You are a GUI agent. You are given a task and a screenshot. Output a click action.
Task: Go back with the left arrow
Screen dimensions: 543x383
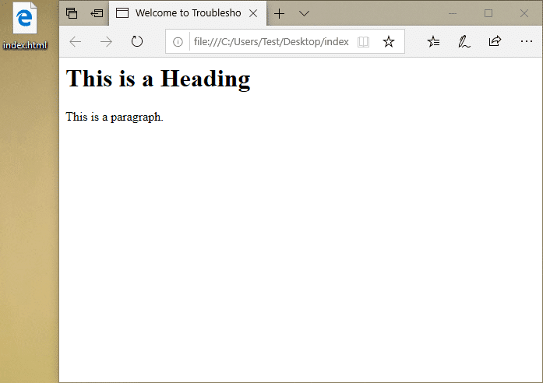(x=75, y=42)
